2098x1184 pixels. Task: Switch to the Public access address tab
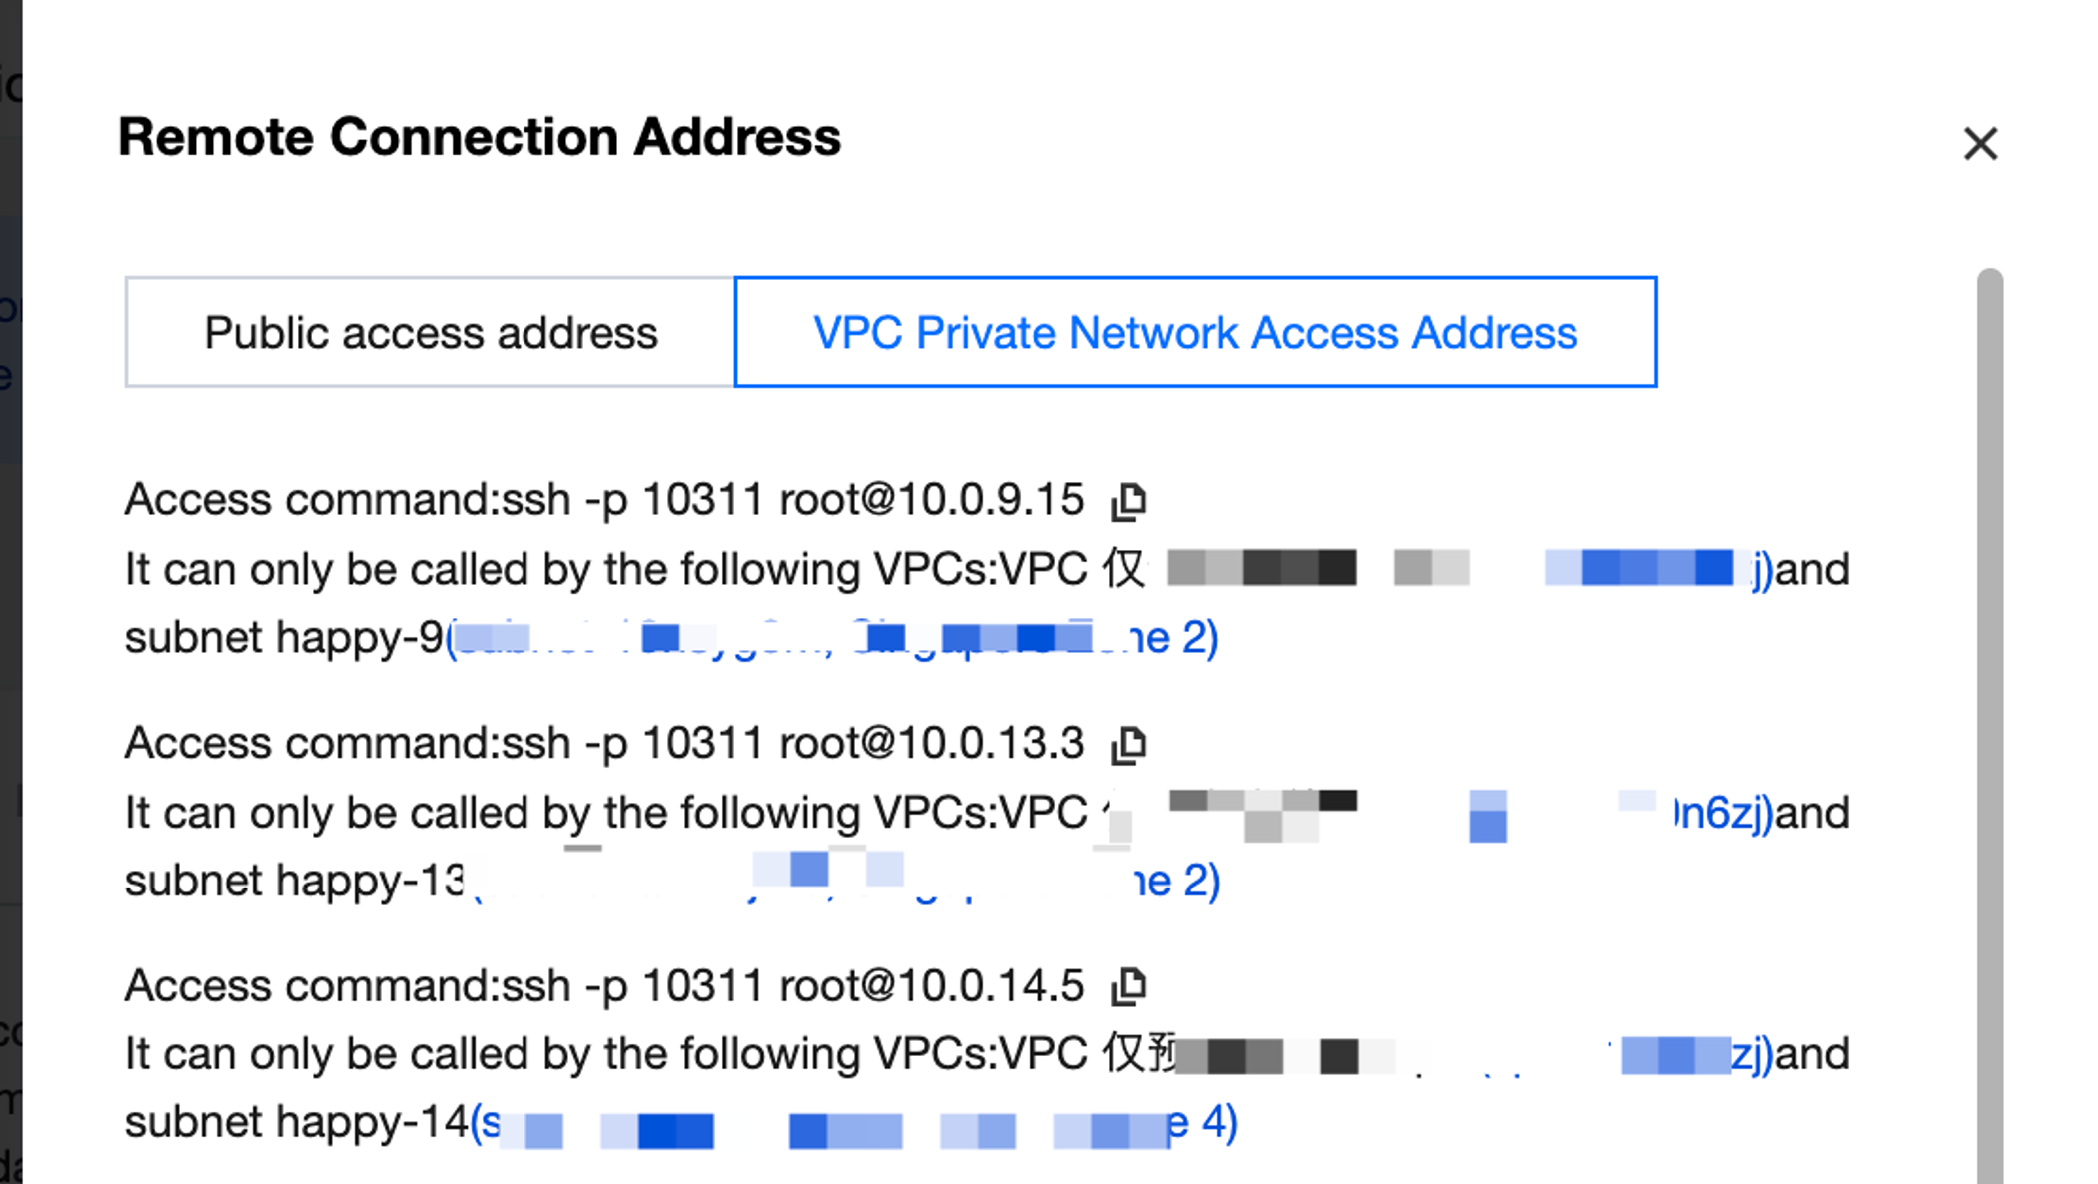(x=431, y=332)
